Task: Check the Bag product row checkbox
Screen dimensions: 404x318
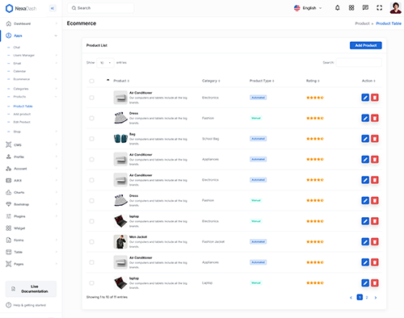Action: coord(91,139)
